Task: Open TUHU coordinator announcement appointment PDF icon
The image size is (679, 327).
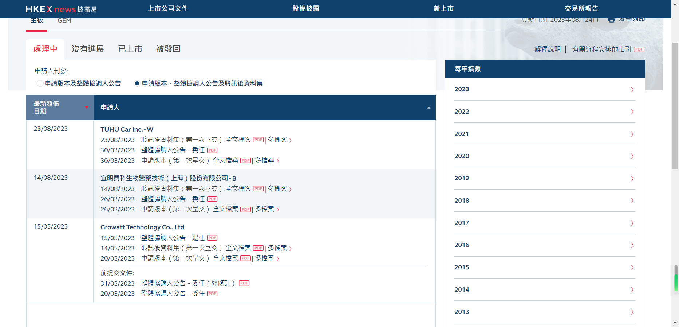Action: [x=212, y=150]
